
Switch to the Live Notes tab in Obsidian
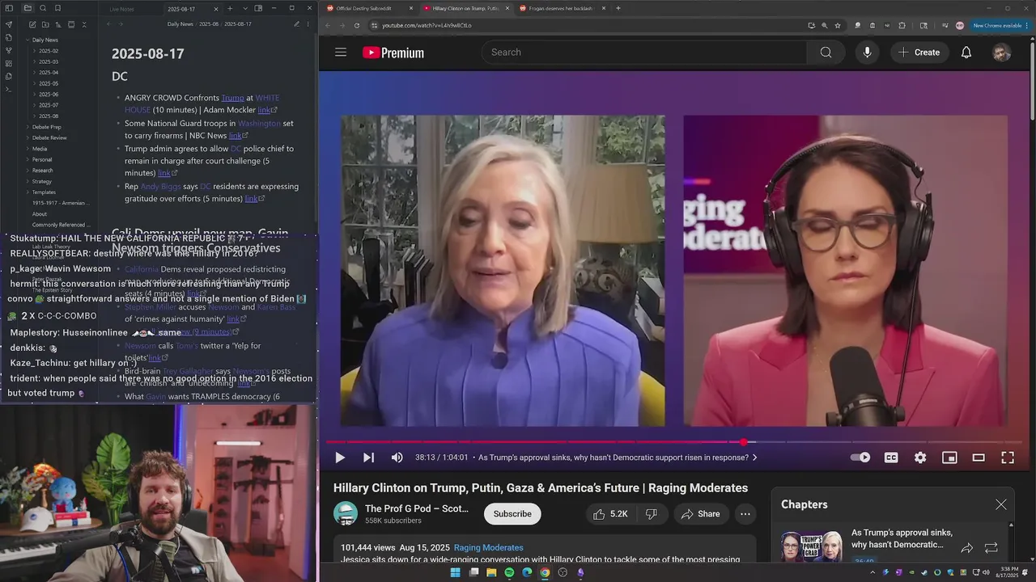coord(122,9)
